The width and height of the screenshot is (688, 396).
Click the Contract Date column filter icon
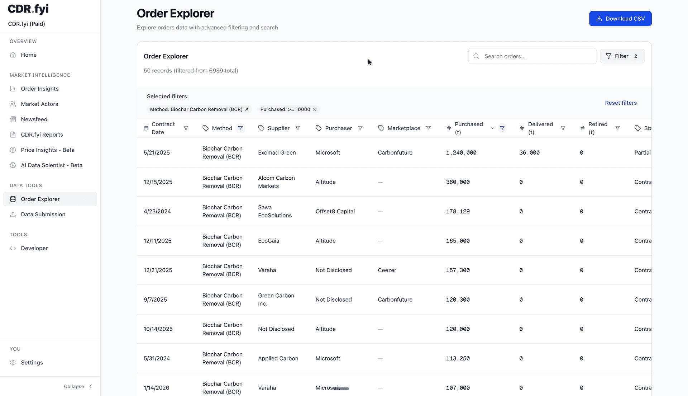tap(186, 128)
